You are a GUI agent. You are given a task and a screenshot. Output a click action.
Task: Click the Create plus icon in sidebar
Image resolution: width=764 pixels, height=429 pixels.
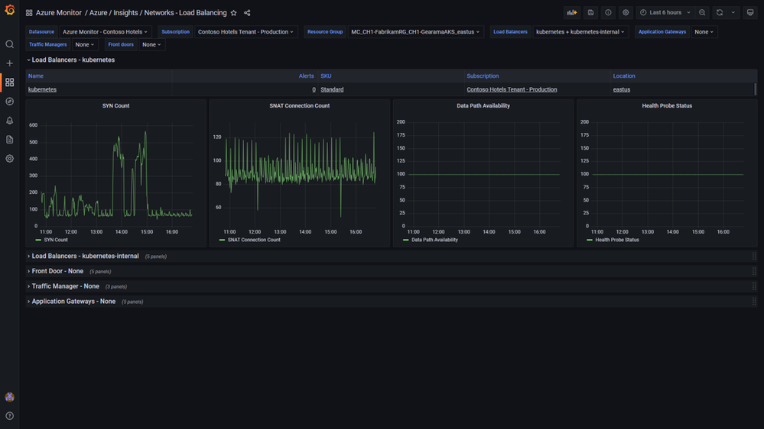[9, 63]
